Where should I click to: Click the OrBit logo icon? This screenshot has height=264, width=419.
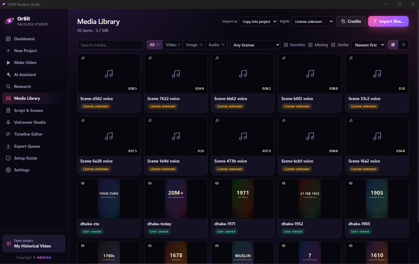coord(9,21)
